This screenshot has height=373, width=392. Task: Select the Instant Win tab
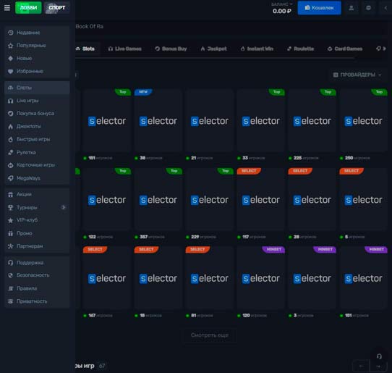click(257, 49)
